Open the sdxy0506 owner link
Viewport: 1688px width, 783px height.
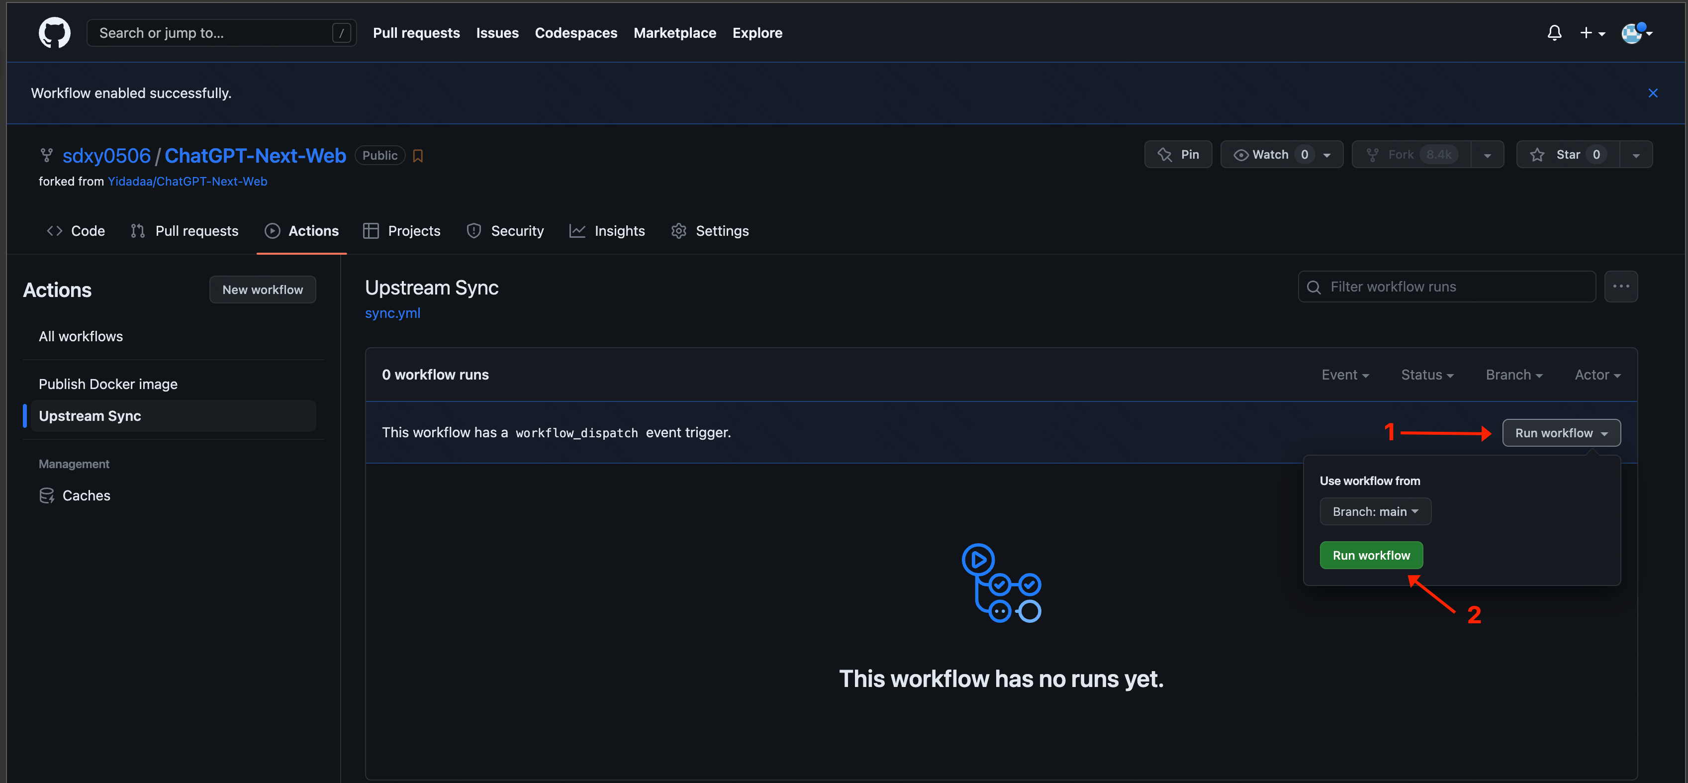(x=107, y=155)
